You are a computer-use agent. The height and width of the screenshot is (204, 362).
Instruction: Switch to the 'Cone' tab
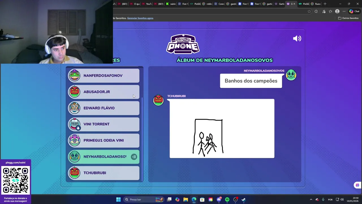point(219,4)
